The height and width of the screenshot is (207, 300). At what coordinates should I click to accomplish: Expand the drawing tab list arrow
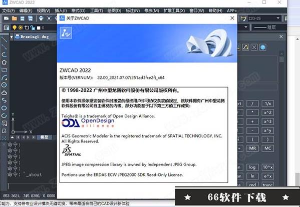pos(12,37)
